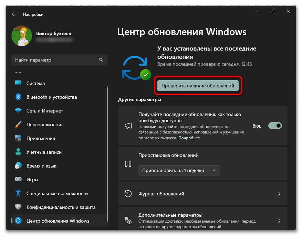Focus the Найти параметр search field

pos(59,60)
